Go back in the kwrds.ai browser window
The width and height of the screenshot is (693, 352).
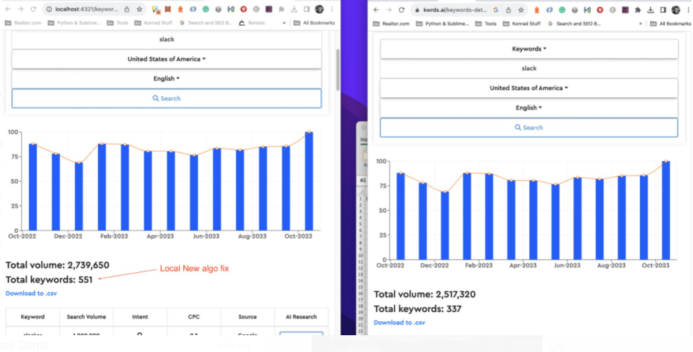377,10
